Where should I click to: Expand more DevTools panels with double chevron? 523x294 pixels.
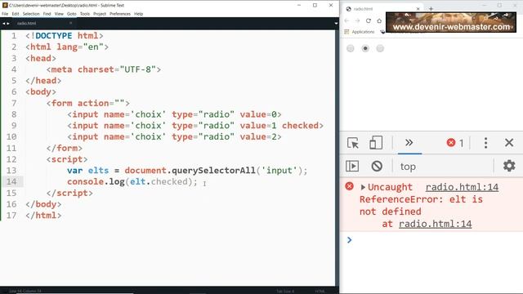click(409, 143)
